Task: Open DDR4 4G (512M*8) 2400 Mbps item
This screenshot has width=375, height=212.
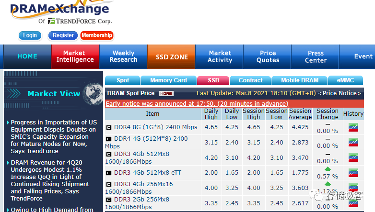Action: pos(146,142)
